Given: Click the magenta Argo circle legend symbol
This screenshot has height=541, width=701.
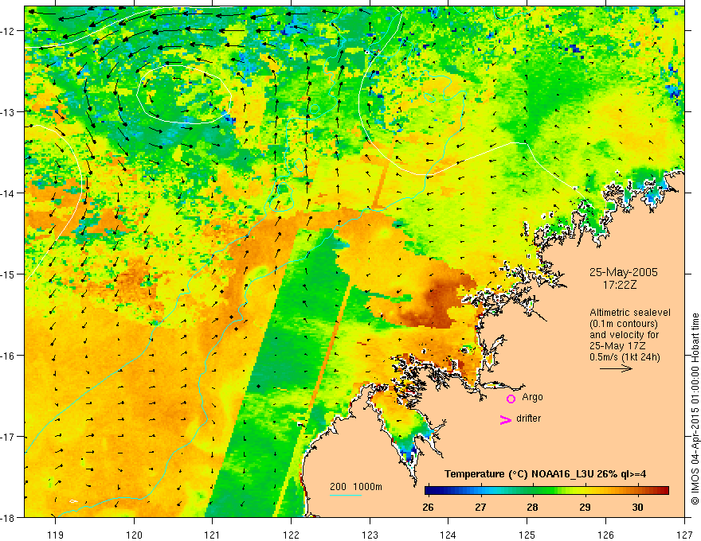Looking at the screenshot, I should click(x=511, y=399).
